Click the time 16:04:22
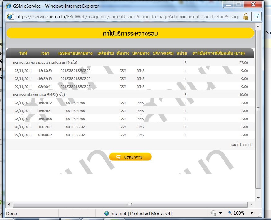This screenshot has width=271, height=220. (45, 103)
